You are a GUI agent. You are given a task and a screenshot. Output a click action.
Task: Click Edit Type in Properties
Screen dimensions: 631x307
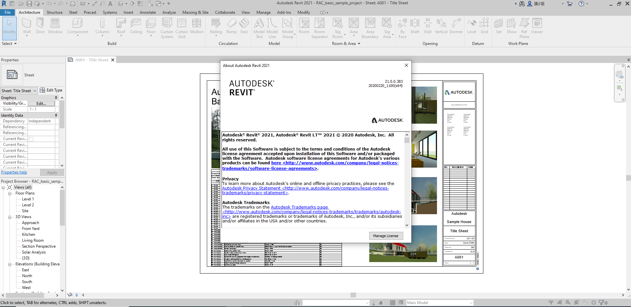51,90
